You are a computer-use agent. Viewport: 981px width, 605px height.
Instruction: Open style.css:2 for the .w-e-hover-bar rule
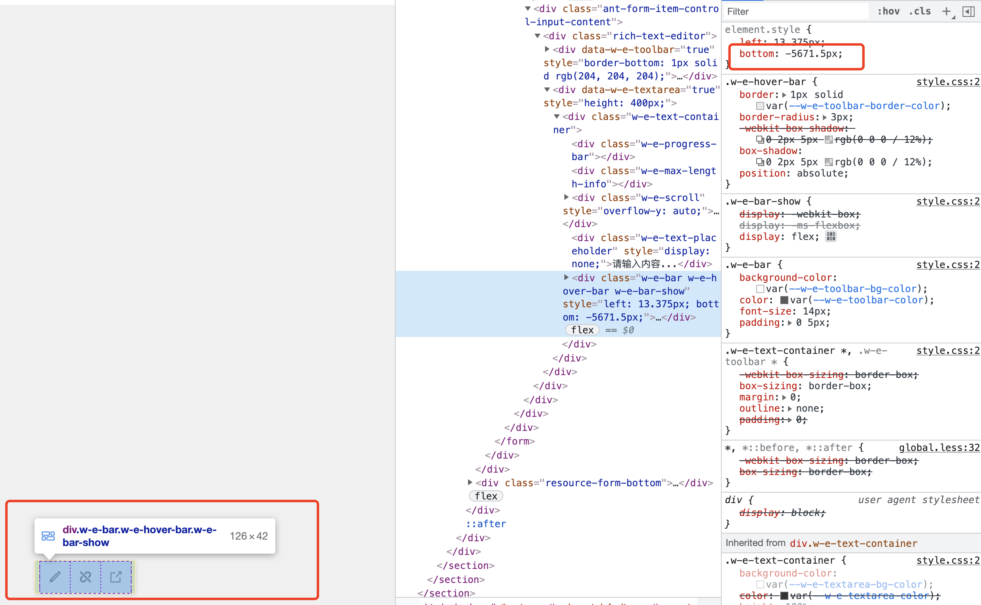tap(948, 81)
